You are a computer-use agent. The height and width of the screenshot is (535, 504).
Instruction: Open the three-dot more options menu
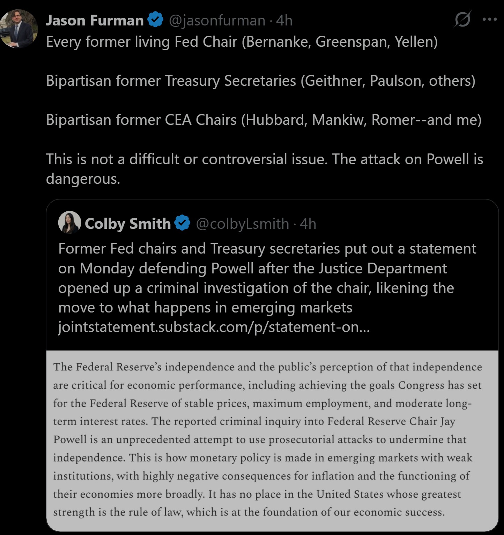(x=489, y=20)
